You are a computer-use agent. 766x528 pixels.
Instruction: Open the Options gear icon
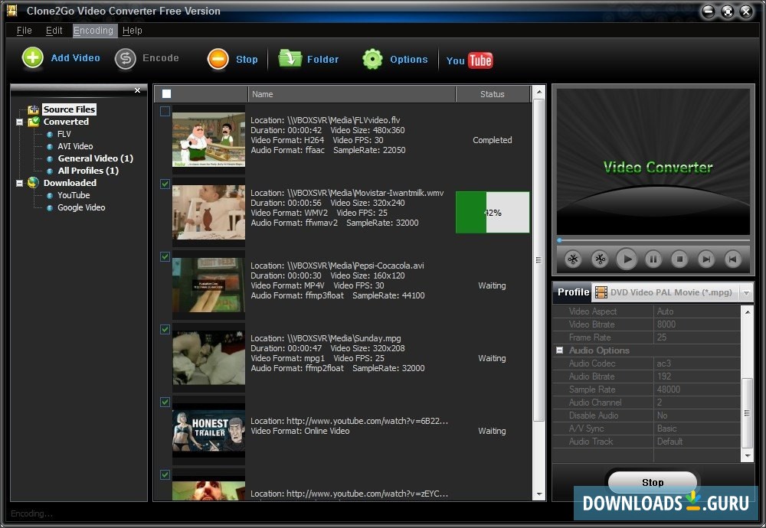pyautogui.click(x=372, y=57)
